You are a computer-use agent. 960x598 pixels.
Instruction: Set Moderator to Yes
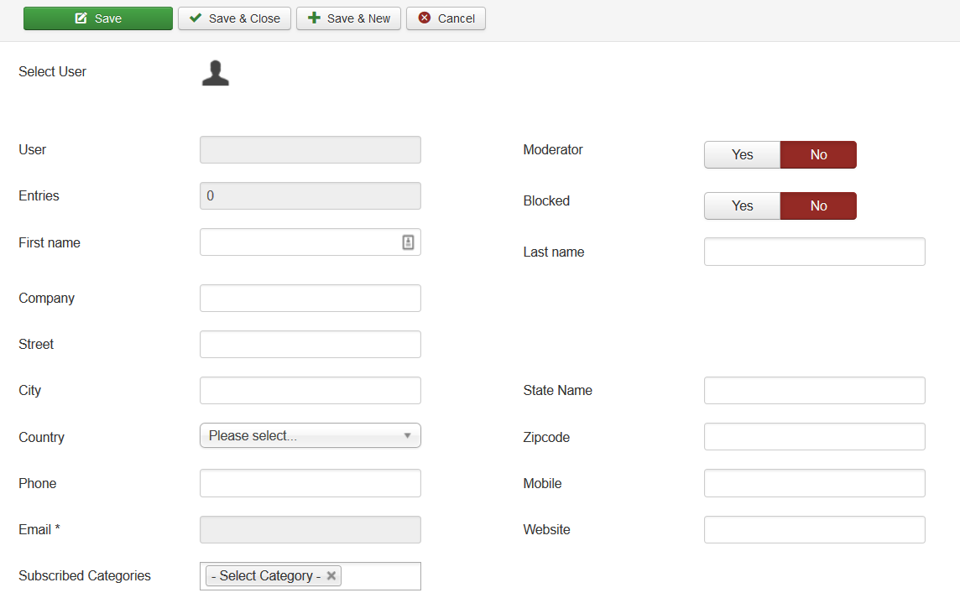point(742,154)
